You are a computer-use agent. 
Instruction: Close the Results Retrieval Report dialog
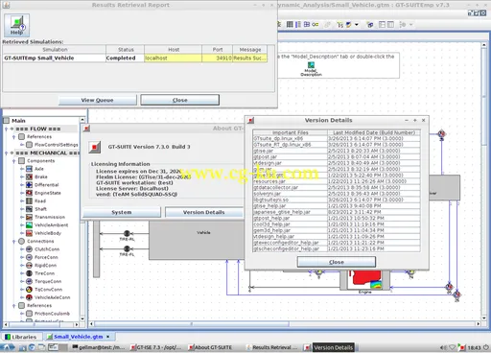point(180,100)
